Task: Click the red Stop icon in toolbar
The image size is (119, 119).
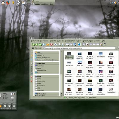Action: [51, 44]
